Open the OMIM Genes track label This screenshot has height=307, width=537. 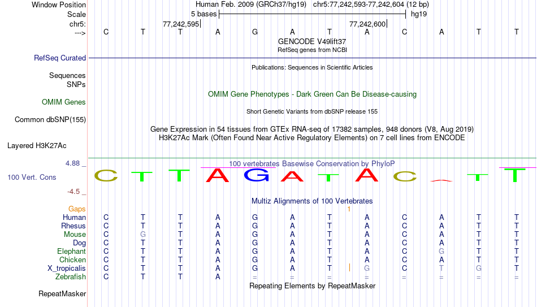63,102
